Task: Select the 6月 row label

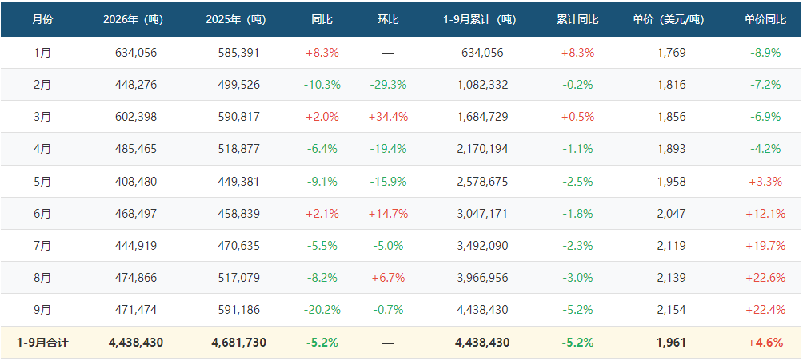Action: pos(42,213)
